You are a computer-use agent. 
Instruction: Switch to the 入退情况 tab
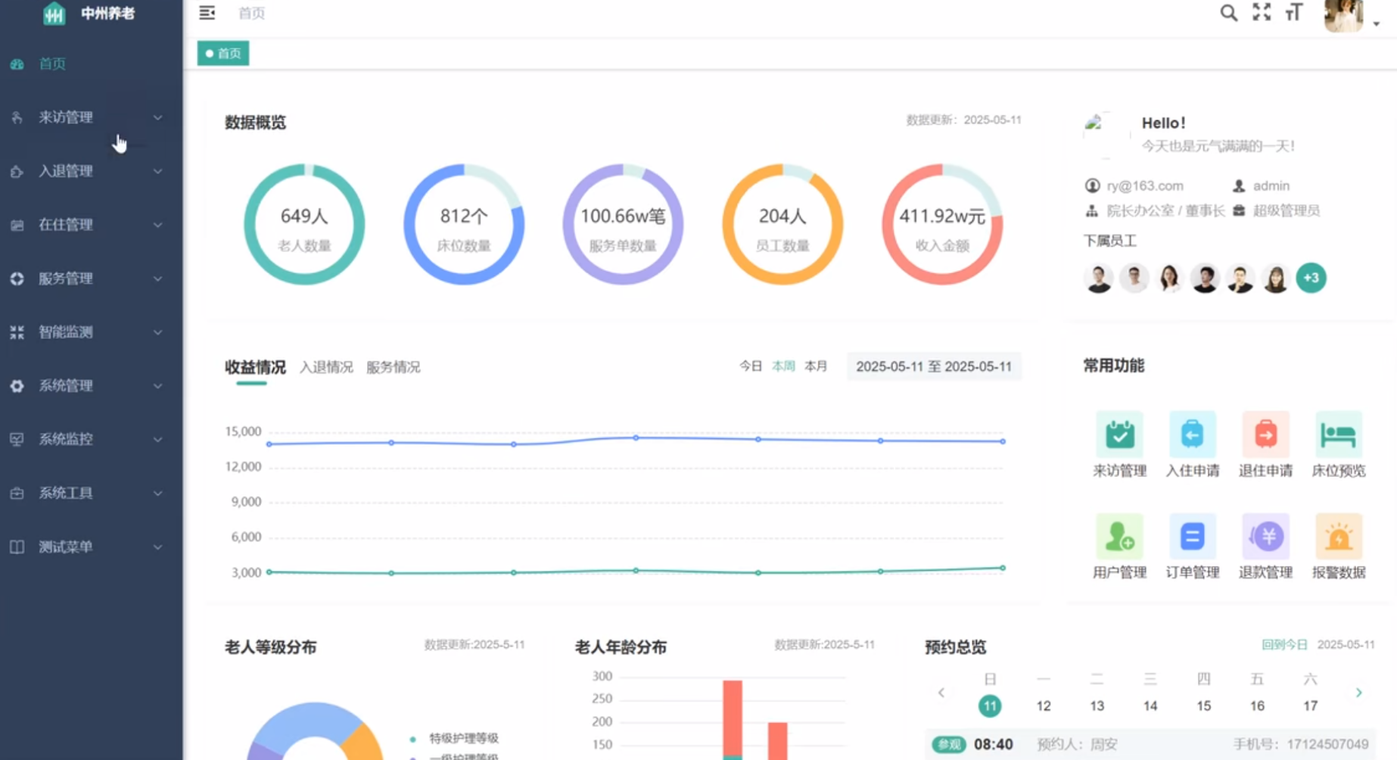point(326,367)
